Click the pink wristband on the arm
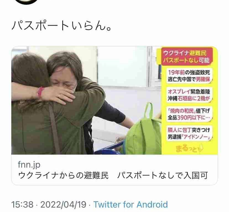229x212 pixels. tap(40, 92)
